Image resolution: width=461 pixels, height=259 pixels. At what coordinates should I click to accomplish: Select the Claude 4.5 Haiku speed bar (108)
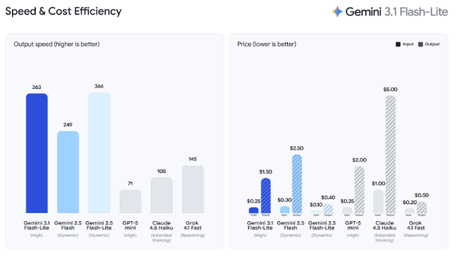pyautogui.click(x=161, y=195)
